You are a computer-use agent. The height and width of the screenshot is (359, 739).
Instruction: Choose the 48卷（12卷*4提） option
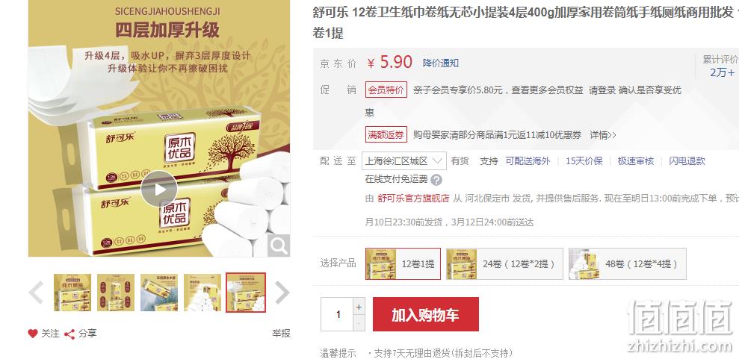click(628, 264)
